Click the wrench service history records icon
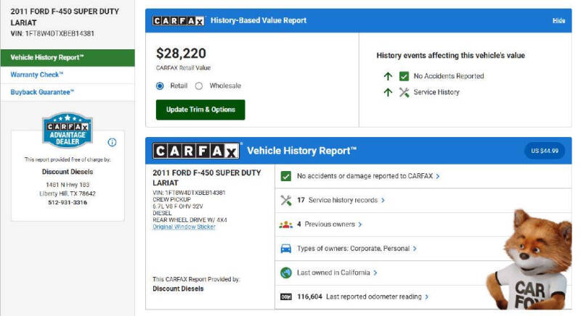 [x=285, y=200]
